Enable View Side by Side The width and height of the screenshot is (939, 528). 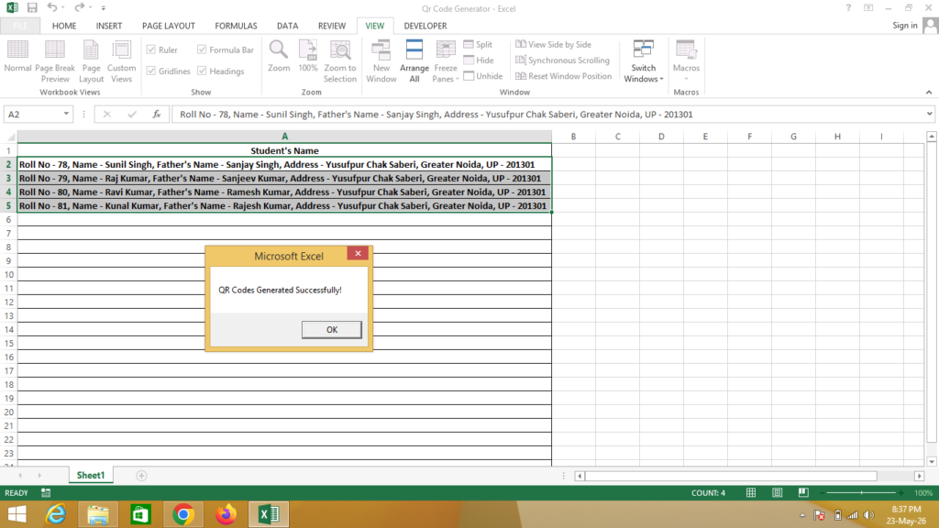pyautogui.click(x=553, y=44)
